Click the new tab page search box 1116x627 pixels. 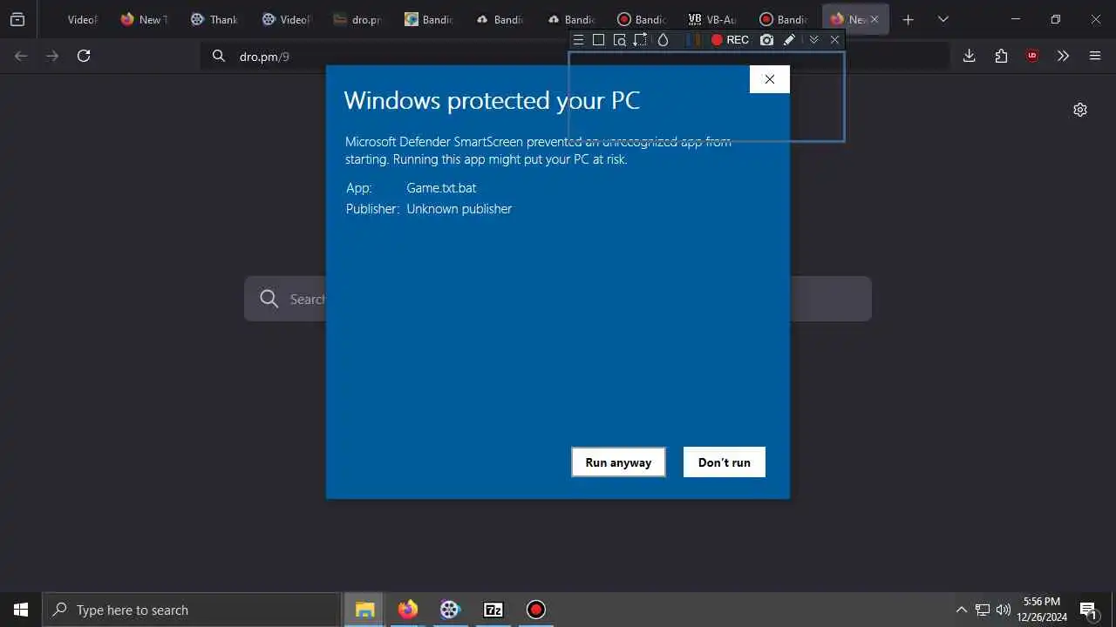click(558, 299)
